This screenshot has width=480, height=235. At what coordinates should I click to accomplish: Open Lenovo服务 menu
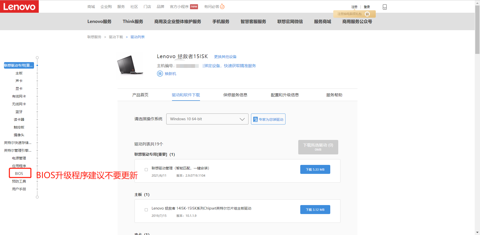99,21
